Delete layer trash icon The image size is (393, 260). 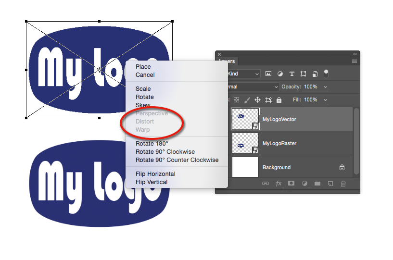point(343,184)
